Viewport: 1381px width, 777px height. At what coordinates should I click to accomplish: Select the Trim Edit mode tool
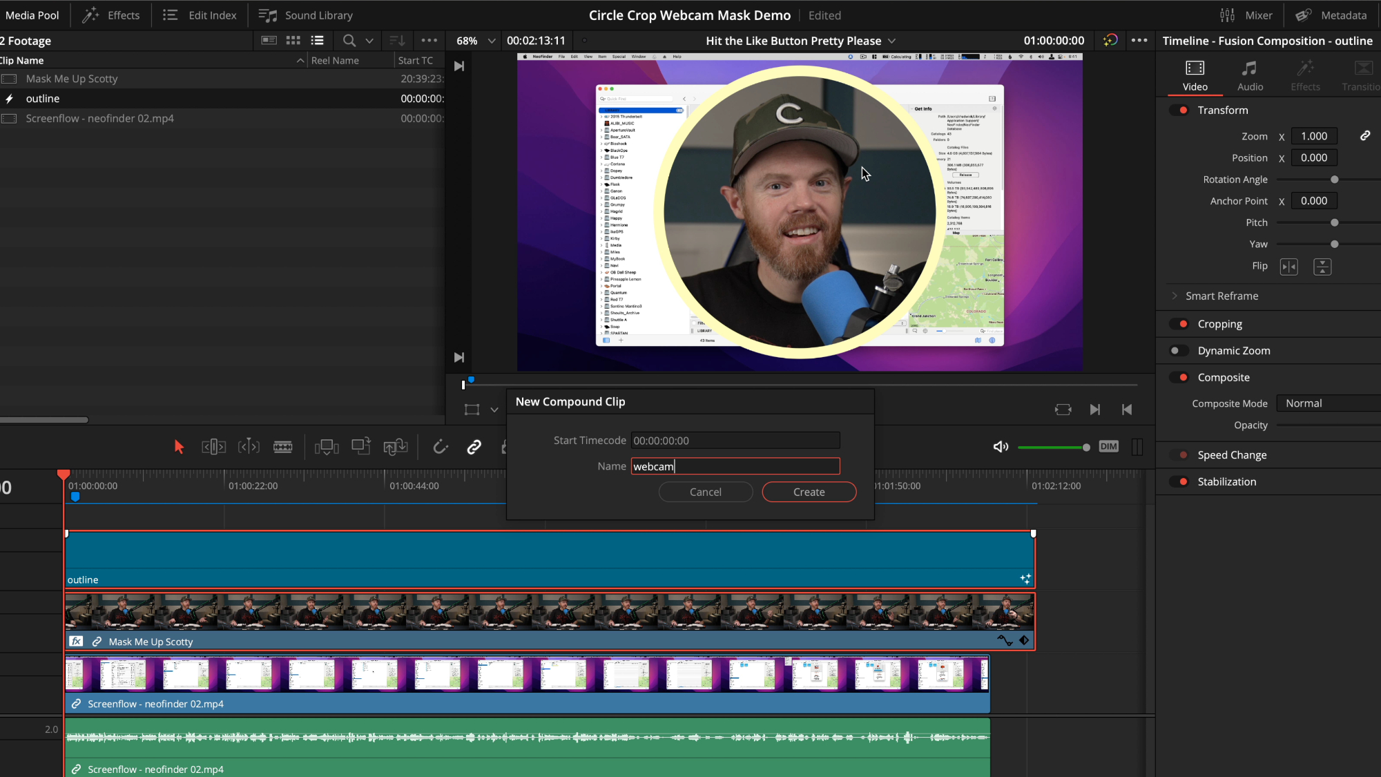213,446
